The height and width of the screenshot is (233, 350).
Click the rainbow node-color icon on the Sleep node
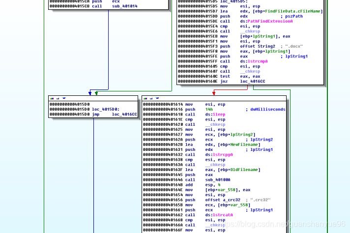[146, 98]
